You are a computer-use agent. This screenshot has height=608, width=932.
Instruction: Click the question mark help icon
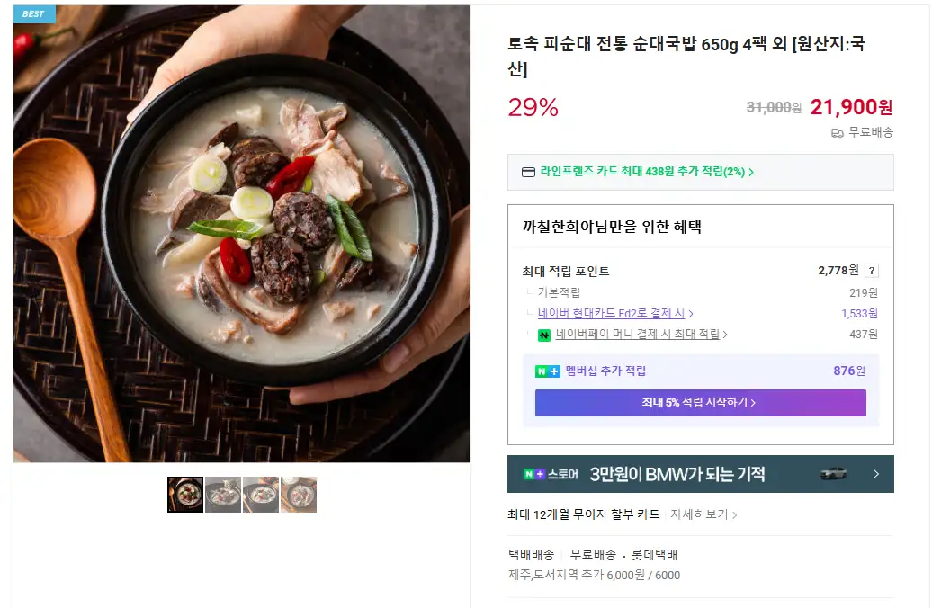coord(872,271)
